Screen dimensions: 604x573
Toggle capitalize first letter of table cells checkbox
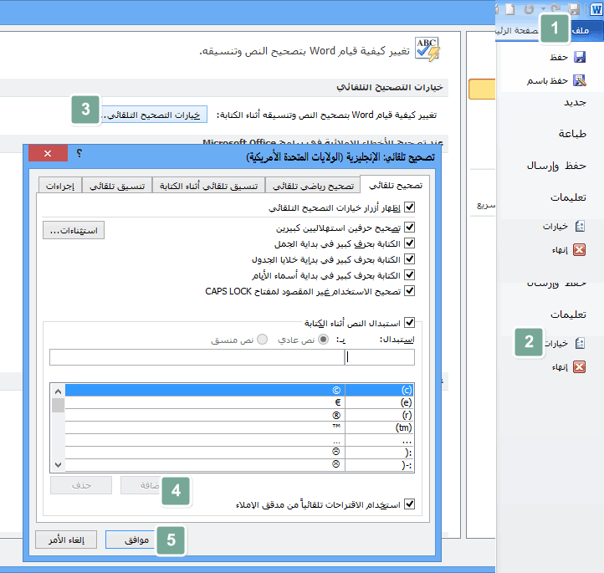tap(409, 259)
